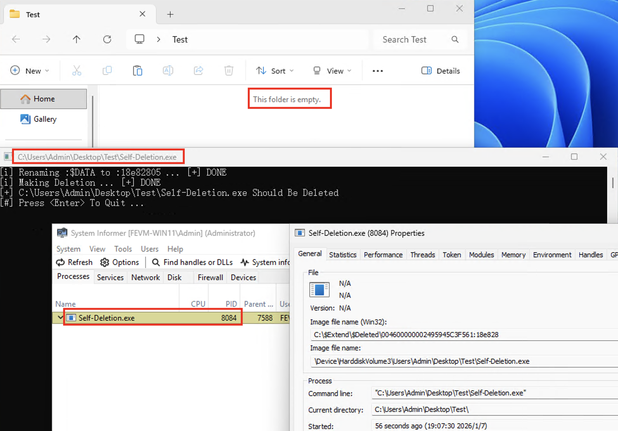The image size is (618, 431).
Task: Switch to the Services tab
Action: [110, 277]
